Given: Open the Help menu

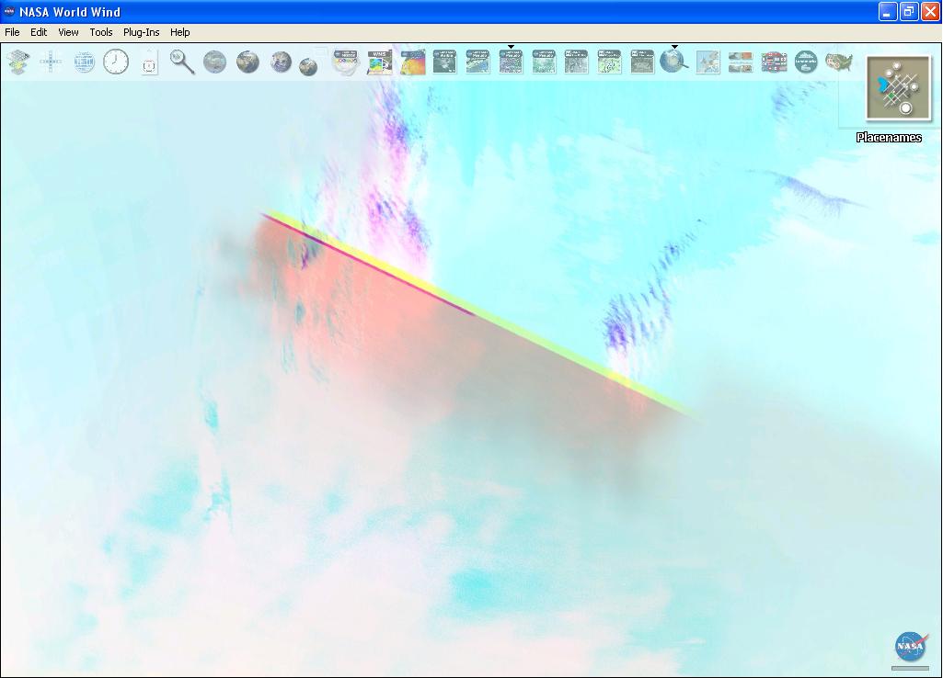Looking at the screenshot, I should click(x=179, y=32).
